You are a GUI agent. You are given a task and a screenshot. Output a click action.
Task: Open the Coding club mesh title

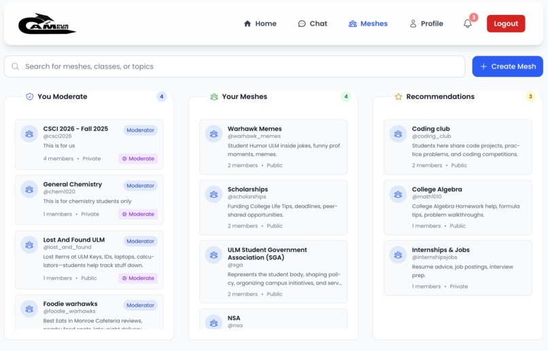coord(430,129)
